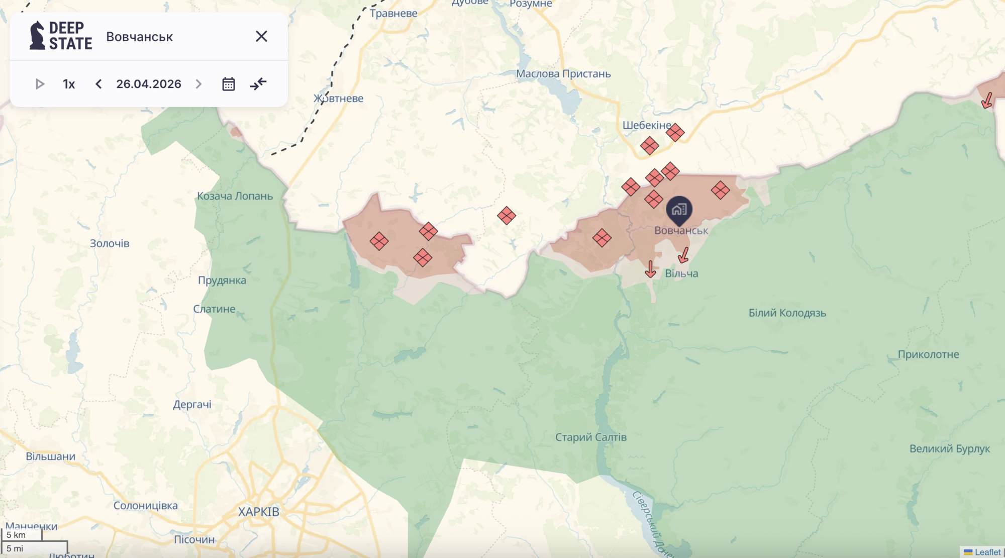Close the Вовчанськ timeline panel

click(x=261, y=36)
